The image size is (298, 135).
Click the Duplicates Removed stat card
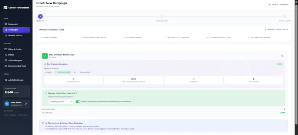pyautogui.click(x=73, y=80)
